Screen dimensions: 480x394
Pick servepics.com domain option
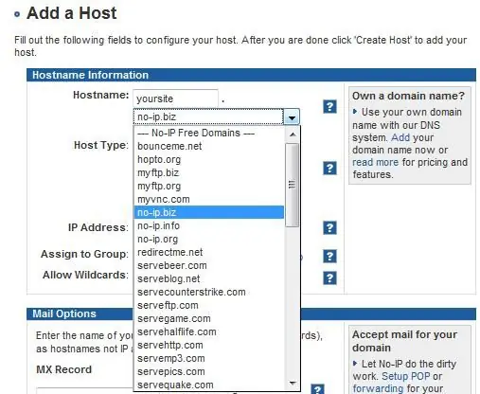click(x=209, y=371)
